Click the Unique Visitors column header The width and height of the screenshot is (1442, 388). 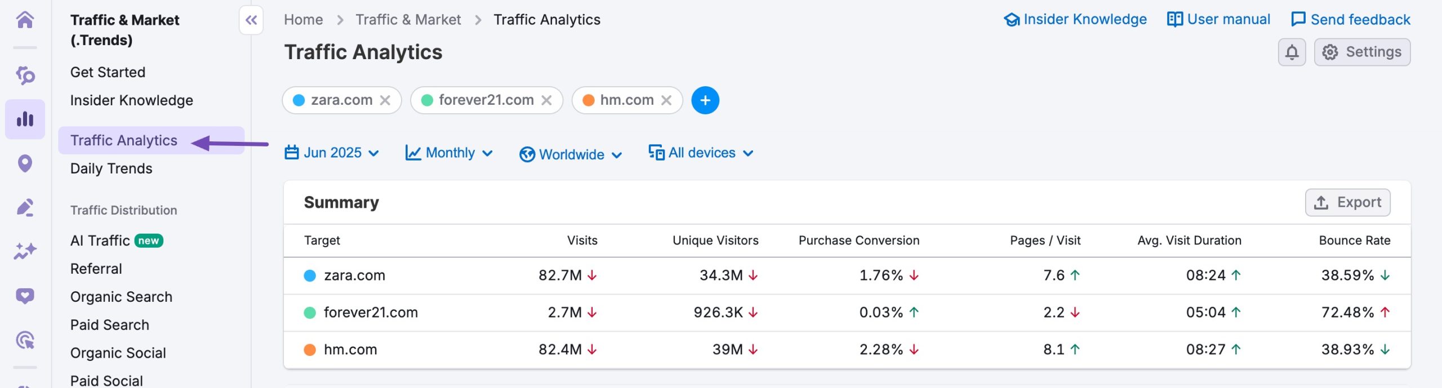(715, 240)
